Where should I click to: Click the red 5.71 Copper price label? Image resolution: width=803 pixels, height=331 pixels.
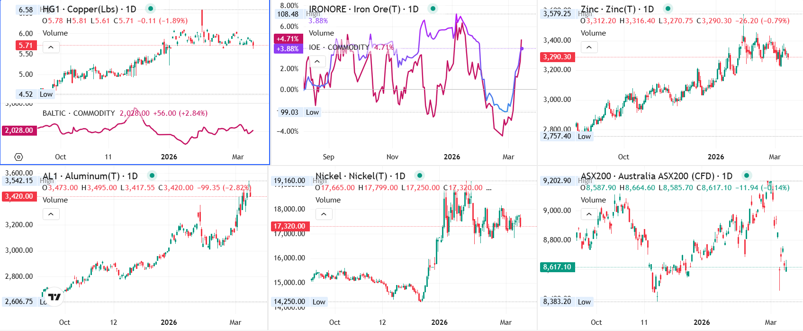point(26,46)
